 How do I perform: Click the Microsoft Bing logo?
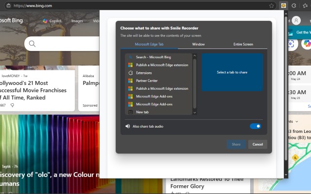11,20
